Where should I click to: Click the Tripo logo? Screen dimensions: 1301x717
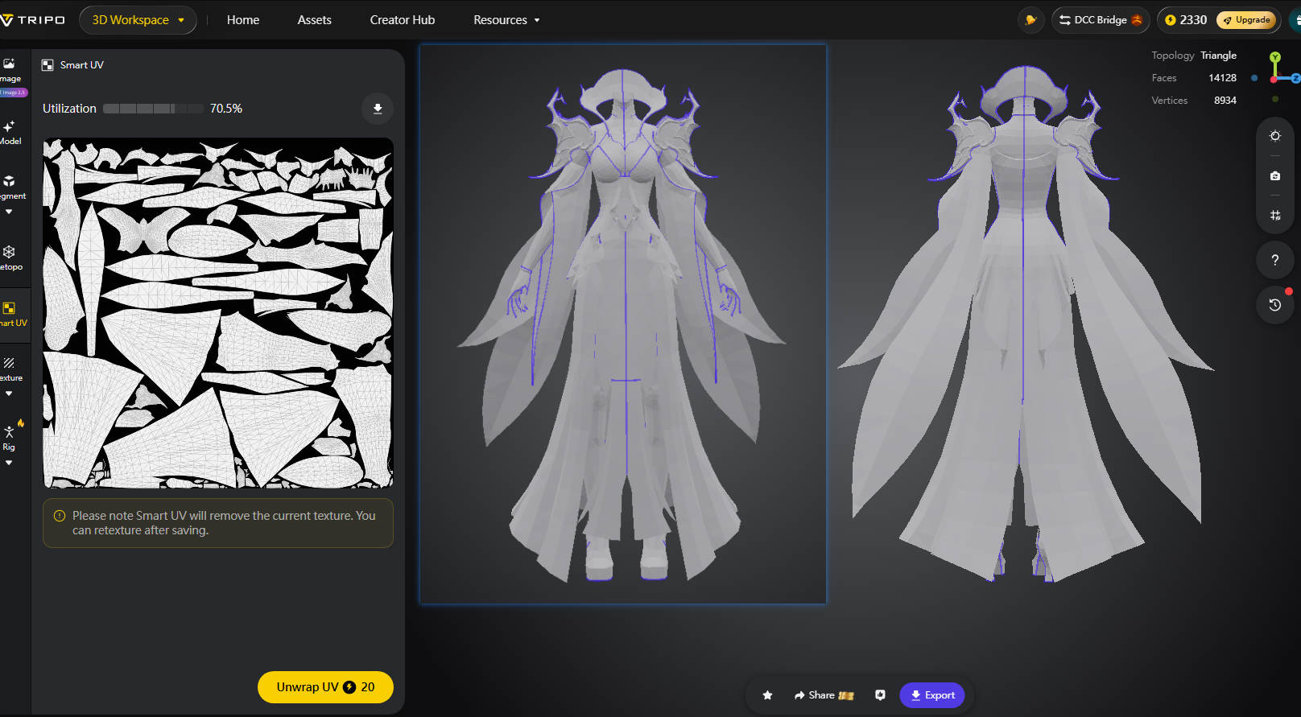point(32,20)
